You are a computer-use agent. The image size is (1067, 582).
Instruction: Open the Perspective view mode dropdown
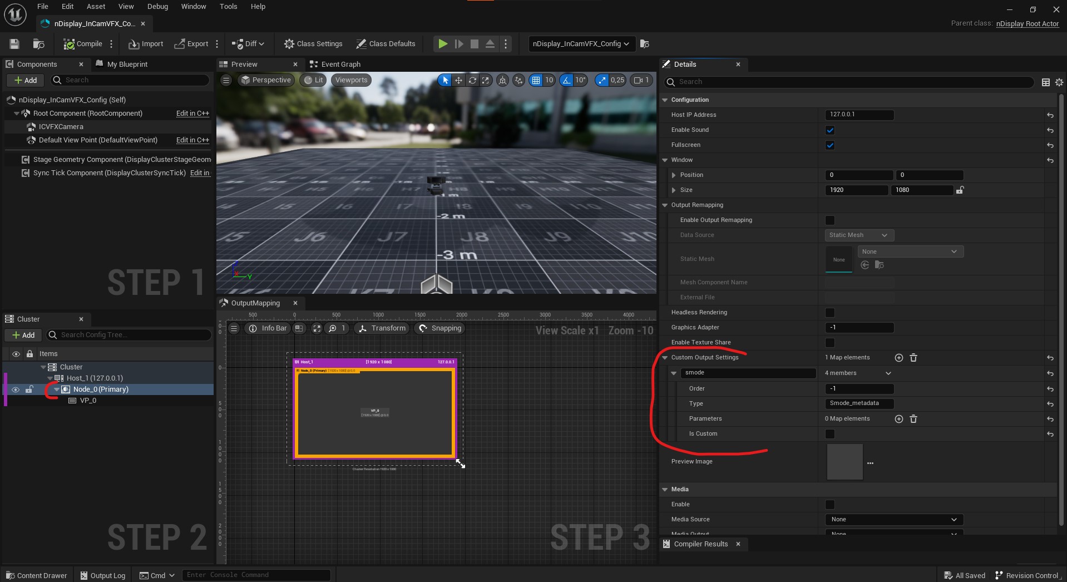[x=266, y=80]
